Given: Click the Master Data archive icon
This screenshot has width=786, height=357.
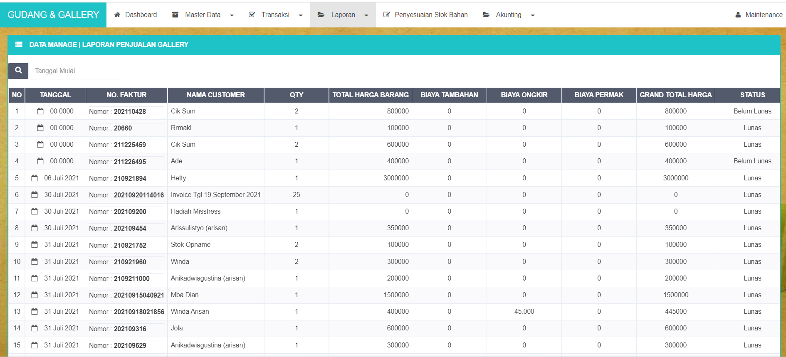Looking at the screenshot, I should [x=175, y=15].
